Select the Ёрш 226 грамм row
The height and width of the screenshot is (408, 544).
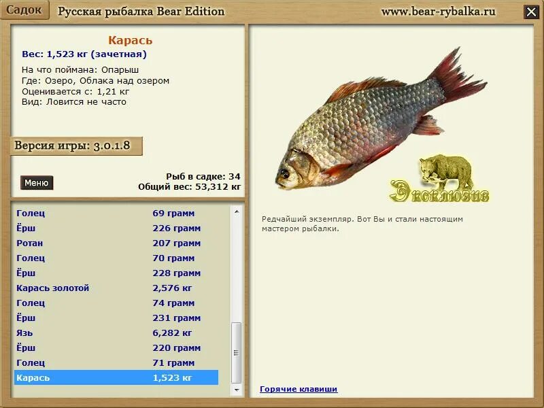(x=116, y=228)
